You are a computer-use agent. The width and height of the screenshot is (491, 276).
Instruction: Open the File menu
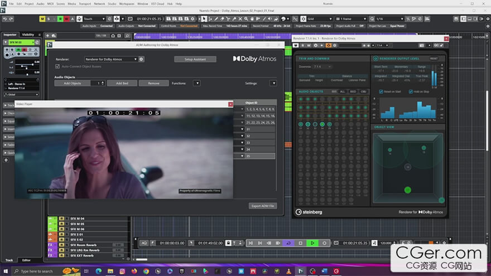[x=11, y=4]
